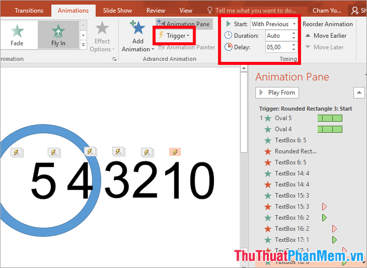Click green timing marker for TextBox 17: 1
367x268 pixels.
(334, 240)
